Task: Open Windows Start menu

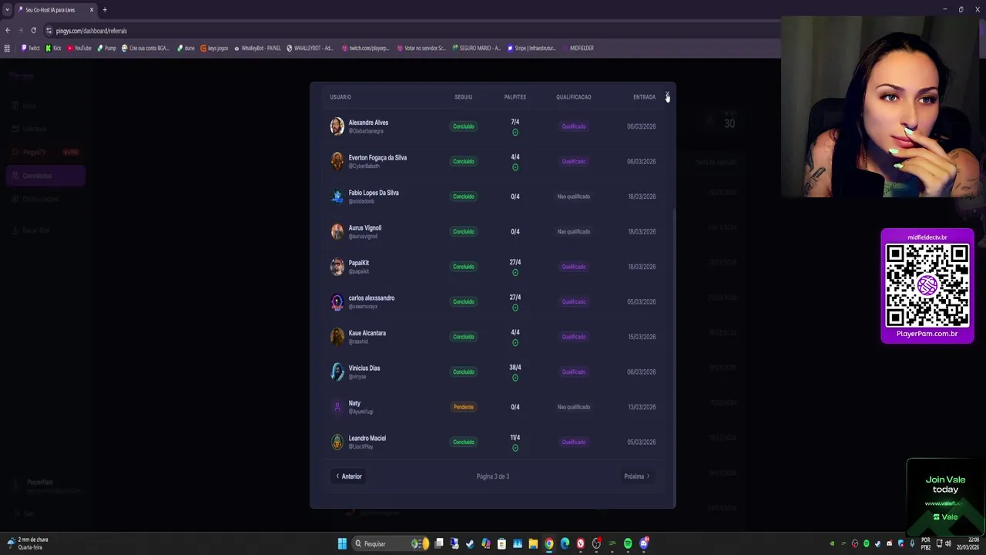Action: (x=342, y=543)
